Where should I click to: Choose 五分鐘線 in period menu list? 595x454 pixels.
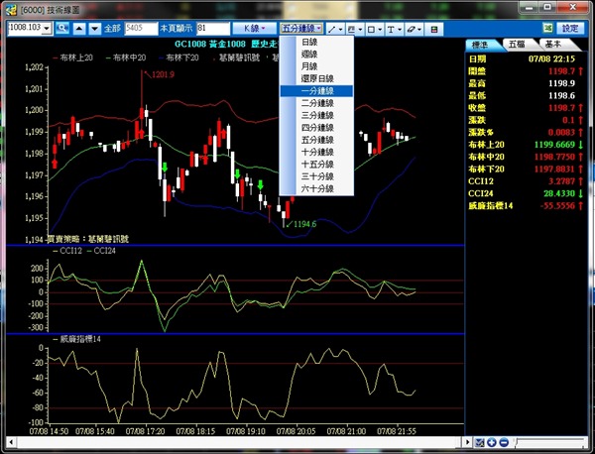[x=316, y=140]
